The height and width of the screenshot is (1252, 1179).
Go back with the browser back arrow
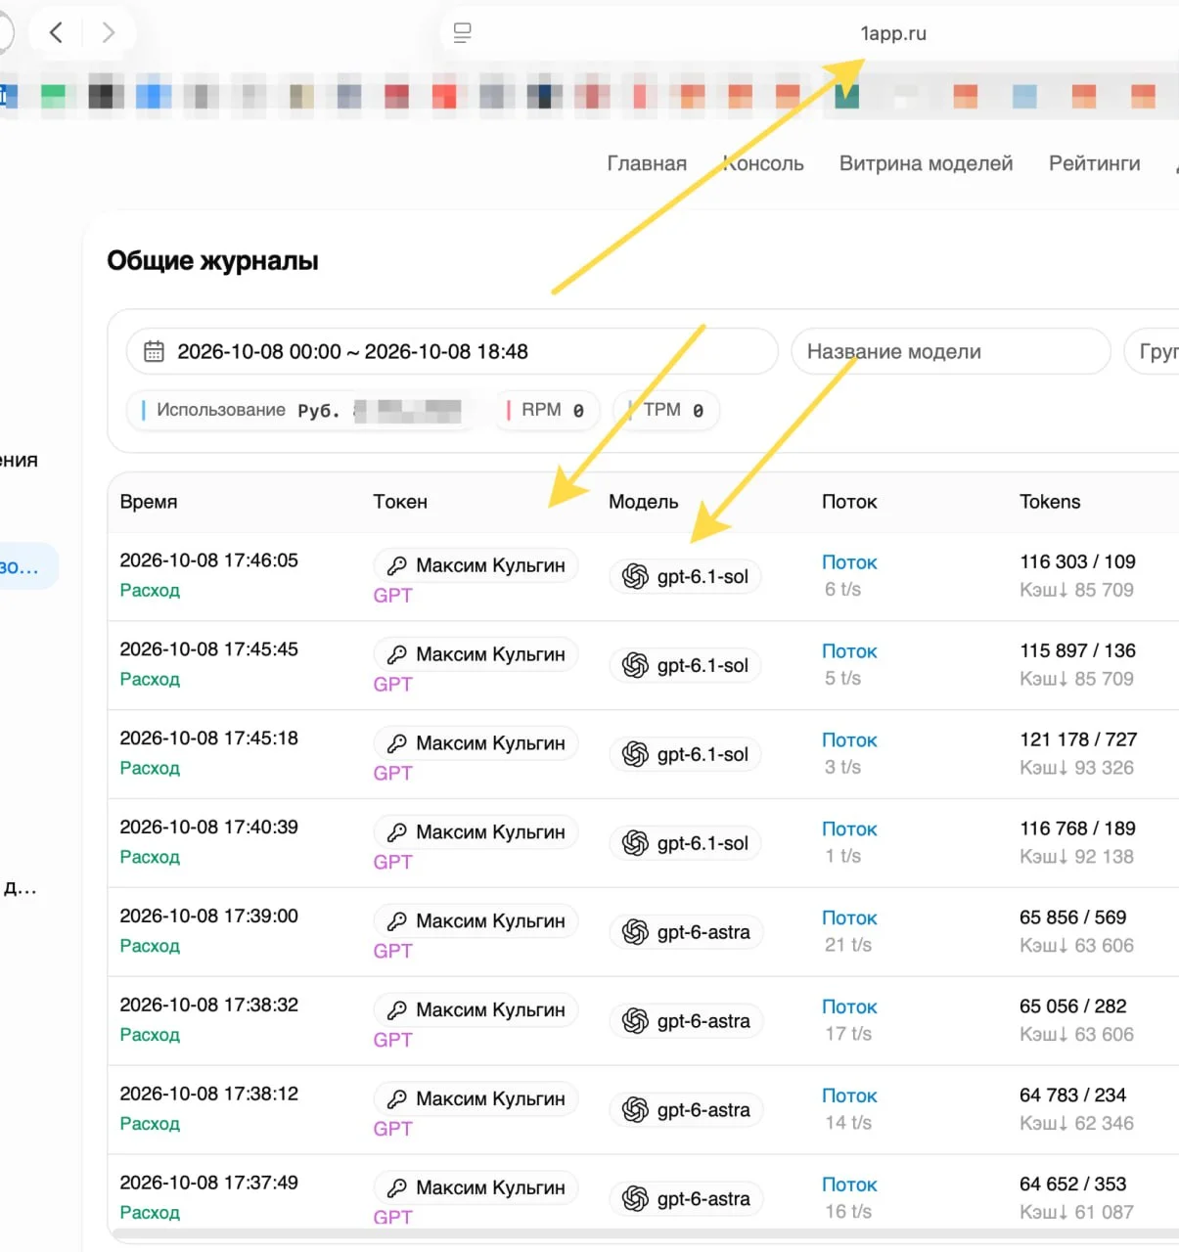point(56,32)
